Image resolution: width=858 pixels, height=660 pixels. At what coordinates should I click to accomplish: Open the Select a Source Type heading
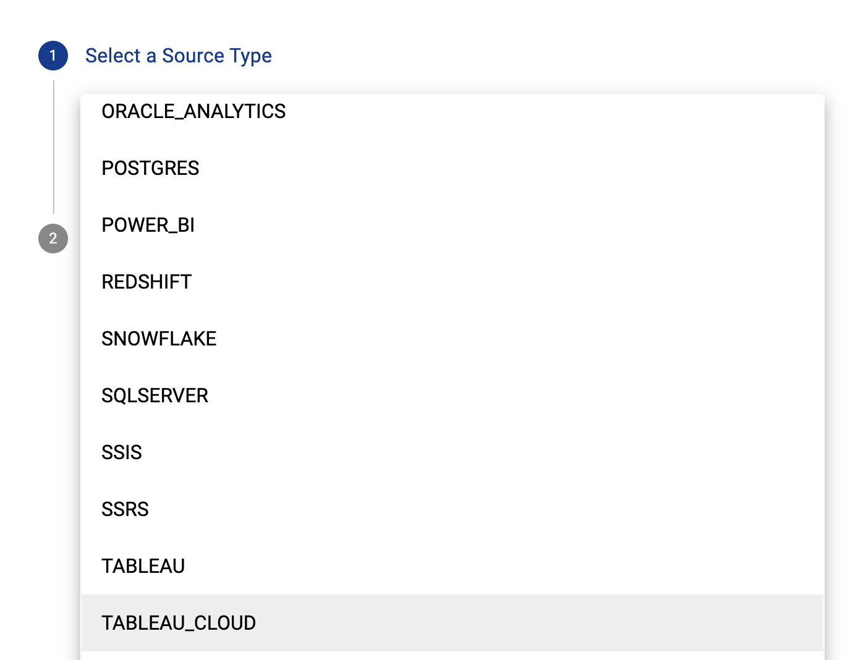click(x=179, y=56)
